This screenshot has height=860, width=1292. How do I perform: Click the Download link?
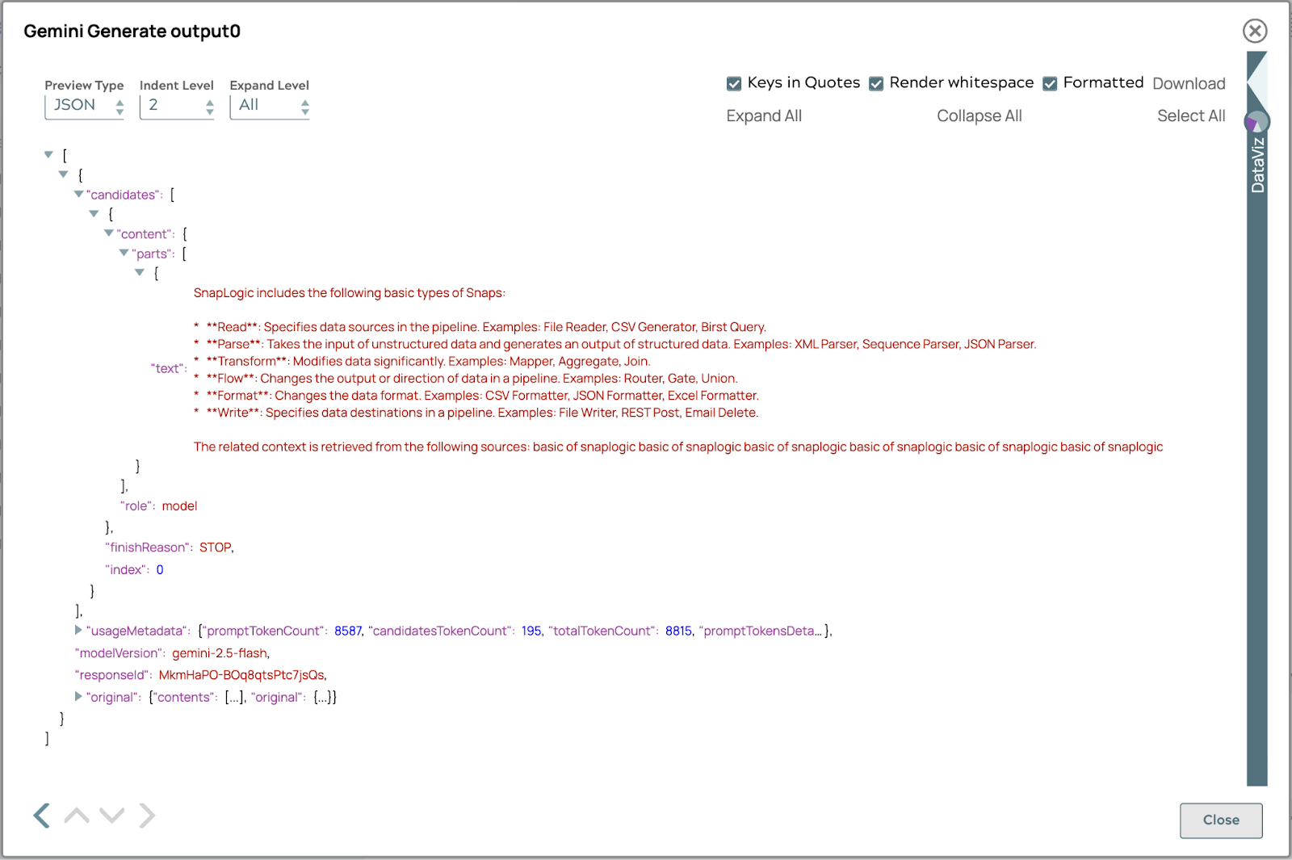coord(1189,84)
